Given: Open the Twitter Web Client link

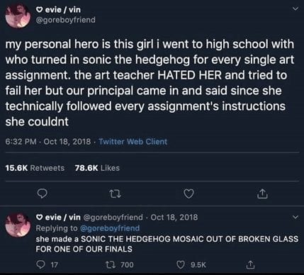Looking at the screenshot, I should [133, 142].
